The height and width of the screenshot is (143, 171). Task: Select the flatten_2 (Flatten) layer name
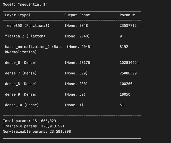click(x=25, y=36)
